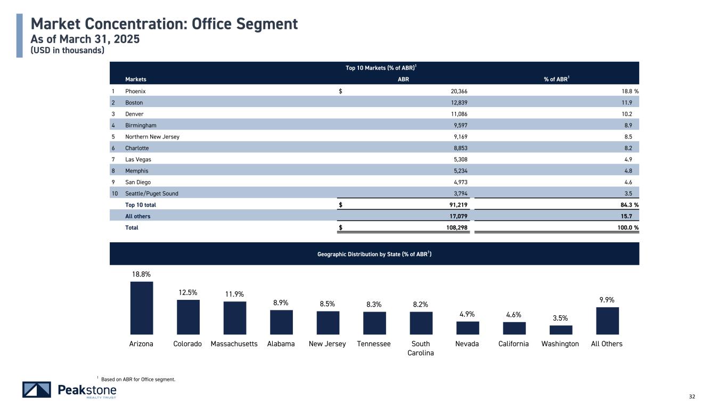Click the Northern New Jersey market name

click(152, 137)
